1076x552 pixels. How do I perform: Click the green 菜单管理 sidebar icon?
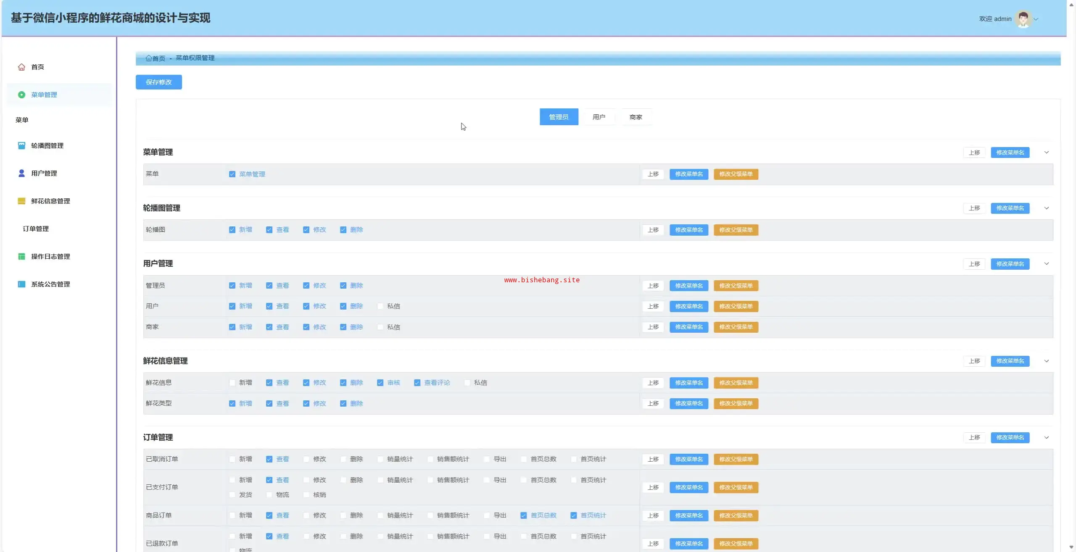(21, 95)
